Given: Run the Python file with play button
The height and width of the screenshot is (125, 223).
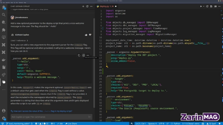Looking at the screenshot, I should (201, 6).
